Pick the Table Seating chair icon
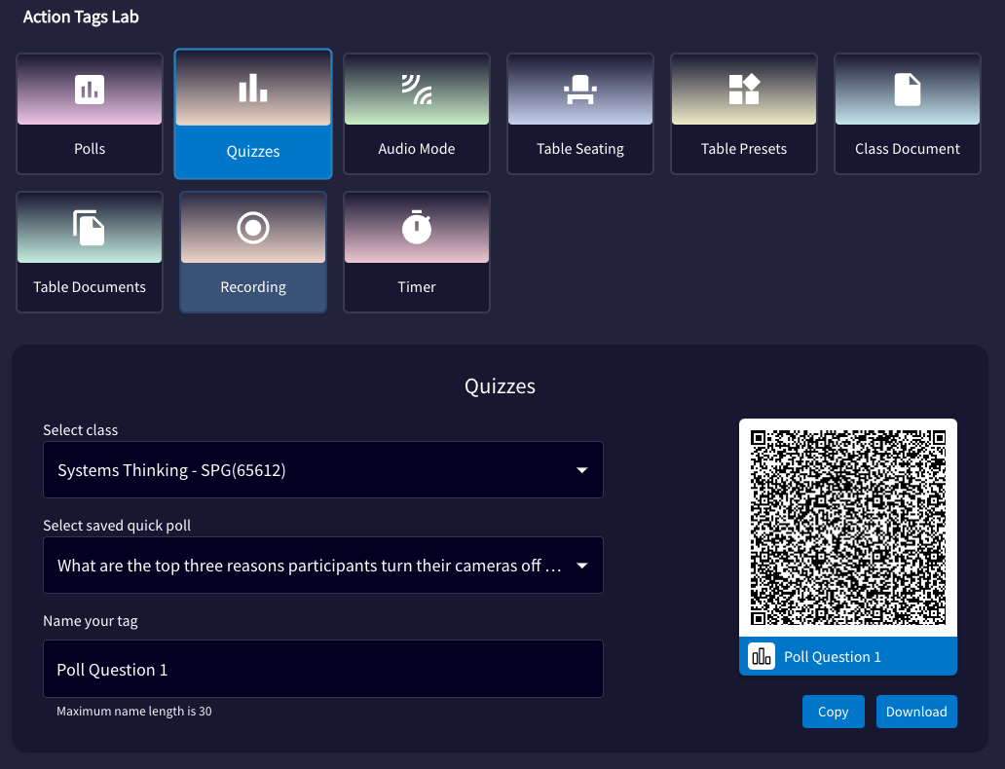This screenshot has width=1005, height=769. coord(580,90)
